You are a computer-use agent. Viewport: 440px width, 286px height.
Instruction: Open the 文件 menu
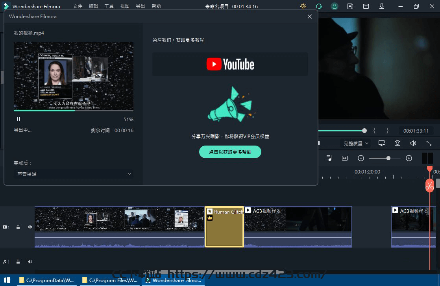coord(78,6)
